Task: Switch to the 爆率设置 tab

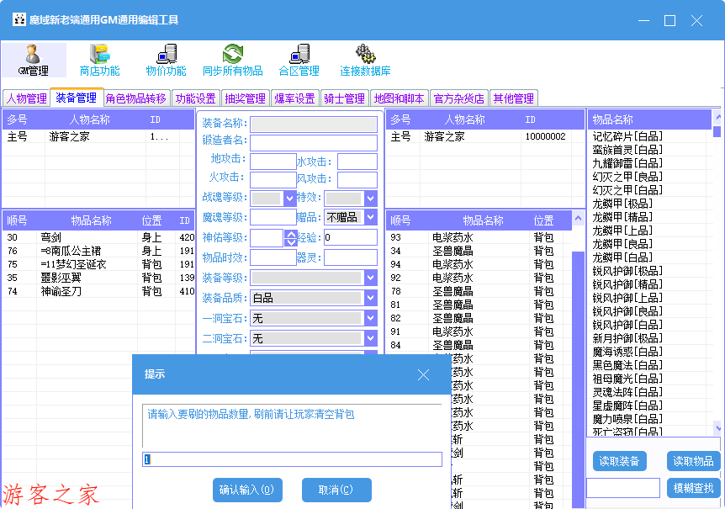Action: (x=294, y=98)
